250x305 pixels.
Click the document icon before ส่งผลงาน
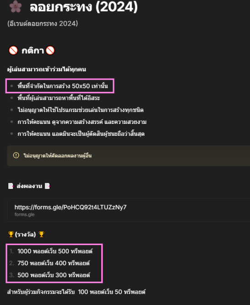[x=11, y=186]
